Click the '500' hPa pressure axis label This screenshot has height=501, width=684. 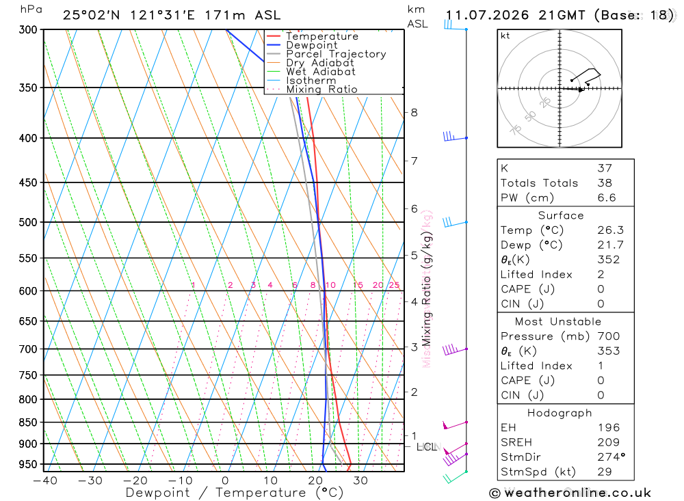point(28,222)
